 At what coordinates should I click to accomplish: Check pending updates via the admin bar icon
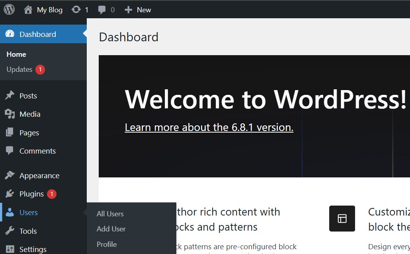[x=80, y=10]
